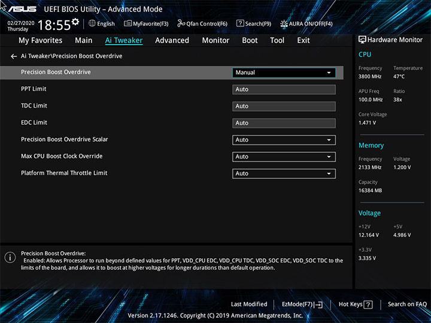Image resolution: width=431 pixels, height=323 pixels.
Task: Go back using the left arrow icon
Action: pos(14,56)
